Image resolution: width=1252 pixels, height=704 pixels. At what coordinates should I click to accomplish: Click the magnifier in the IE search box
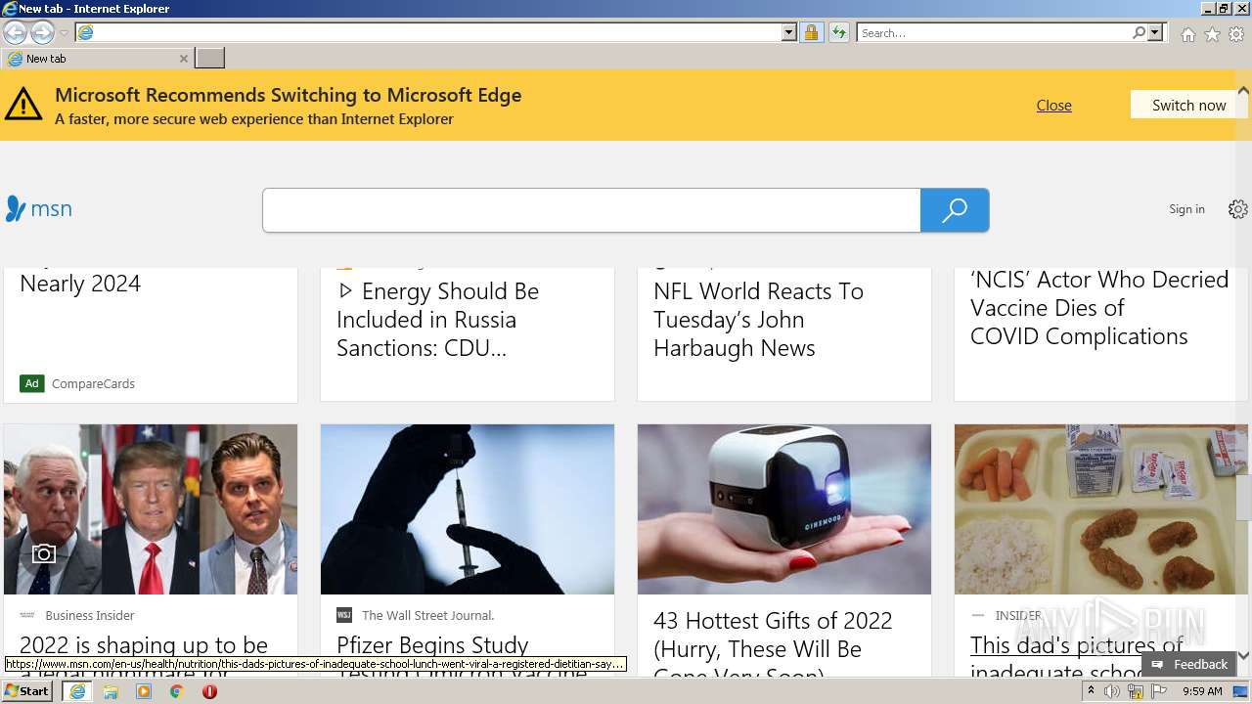[1139, 32]
